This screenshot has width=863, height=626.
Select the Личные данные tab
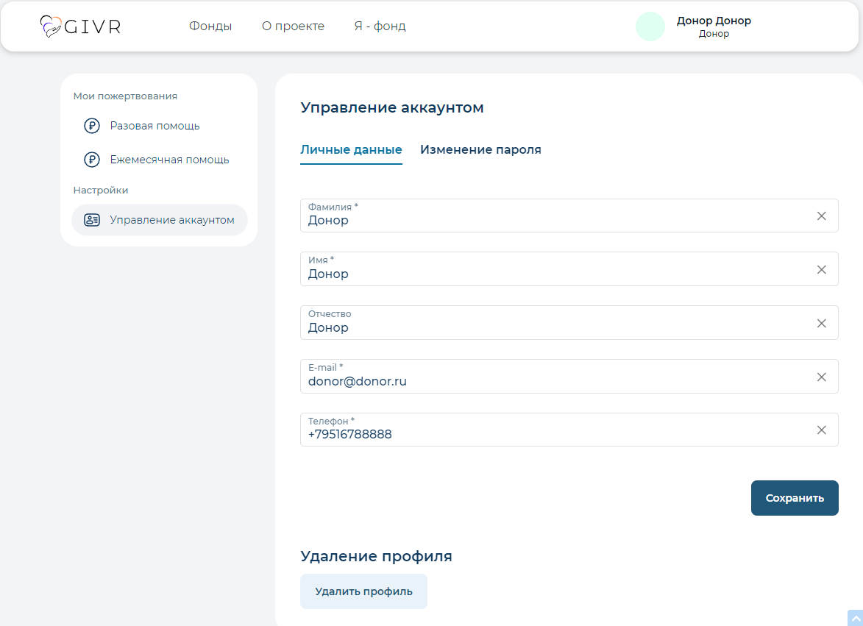tap(351, 150)
